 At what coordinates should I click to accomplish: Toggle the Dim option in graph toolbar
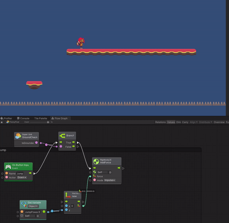pyautogui.click(x=178, y=122)
